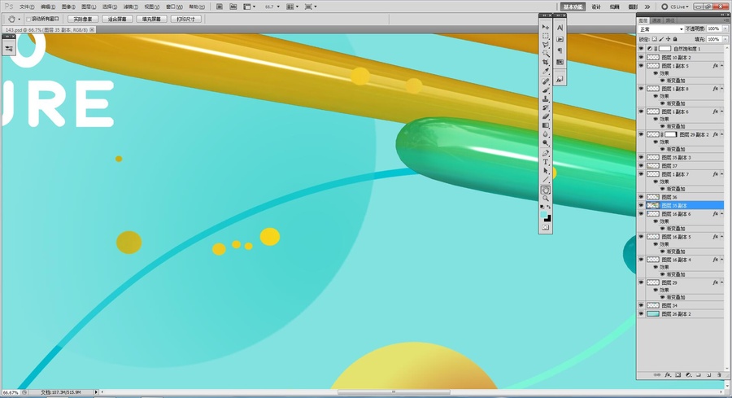The width and height of the screenshot is (732, 398).
Task: Hide the 图层 10 副本 2 layer
Action: 641,58
